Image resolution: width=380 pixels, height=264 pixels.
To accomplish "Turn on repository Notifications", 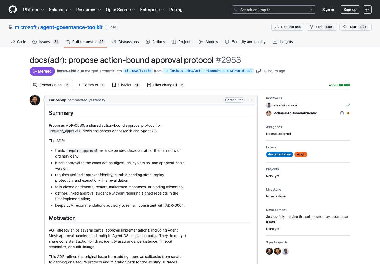I will coord(288,27).
